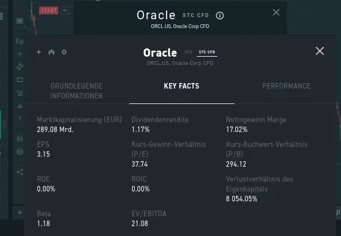Click the red 113.67 price button

pyautogui.click(x=49, y=10)
